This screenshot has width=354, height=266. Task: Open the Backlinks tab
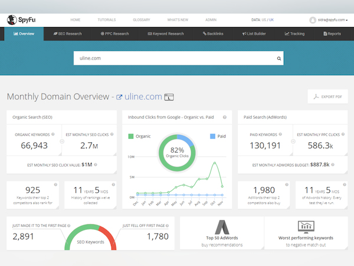213,34
